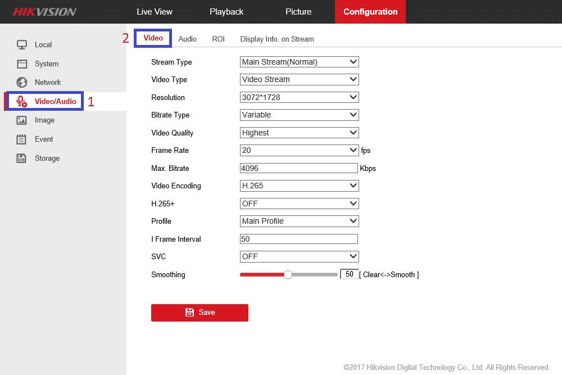Open the Local settings section

(x=43, y=45)
